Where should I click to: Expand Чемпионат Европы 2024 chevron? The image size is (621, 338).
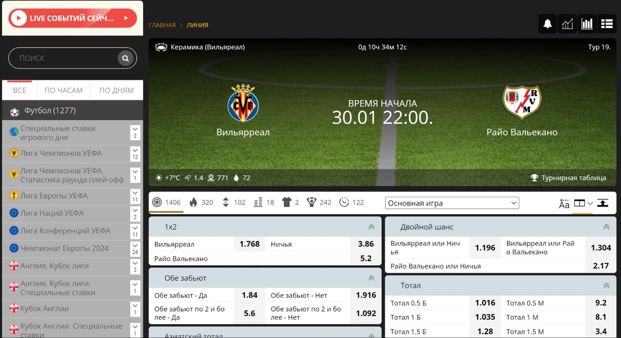(x=135, y=249)
